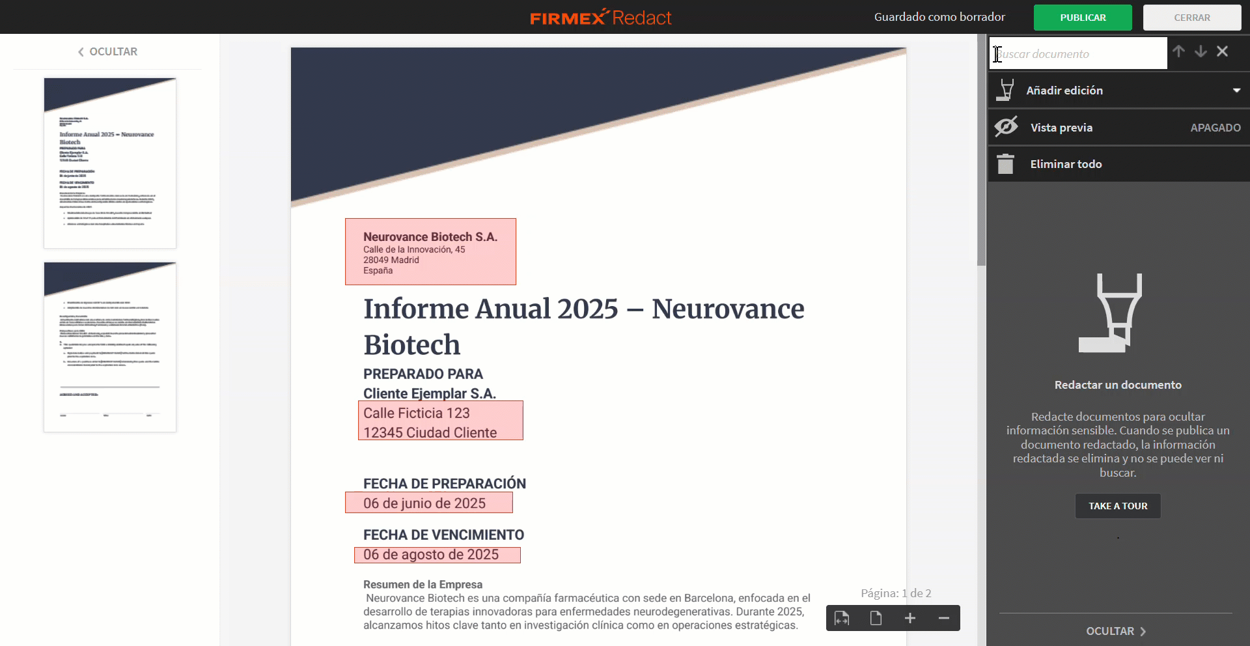Fit full page view icon
Screen dimensions: 1250x646
click(876, 619)
